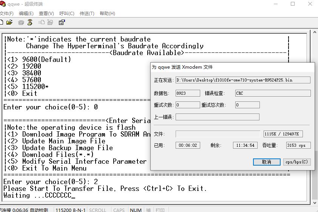Image resolution: width=318 pixels, height=212 pixels.
Task: Click the connection time 0:06:36 in status bar
Action: click(20, 210)
